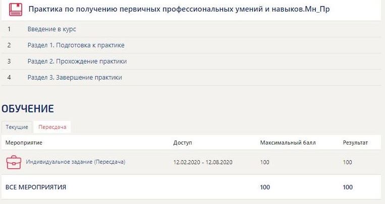Switch to the 'Пересдача' tab

[52, 127]
